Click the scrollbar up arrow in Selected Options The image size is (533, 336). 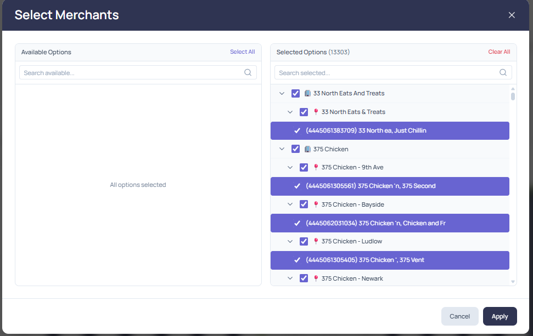pyautogui.click(x=513, y=89)
